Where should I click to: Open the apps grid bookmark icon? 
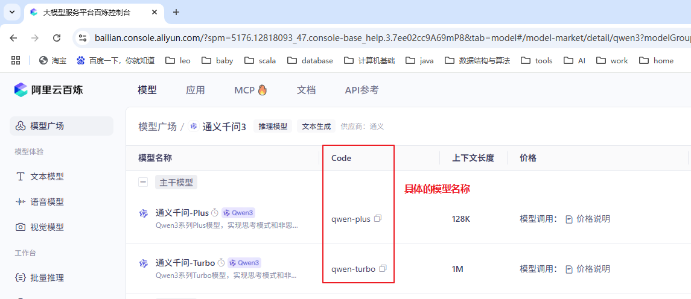[x=16, y=61]
